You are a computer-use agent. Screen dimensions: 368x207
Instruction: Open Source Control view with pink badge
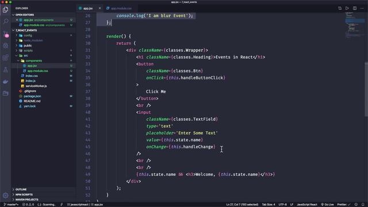pyautogui.click(x=6, y=34)
